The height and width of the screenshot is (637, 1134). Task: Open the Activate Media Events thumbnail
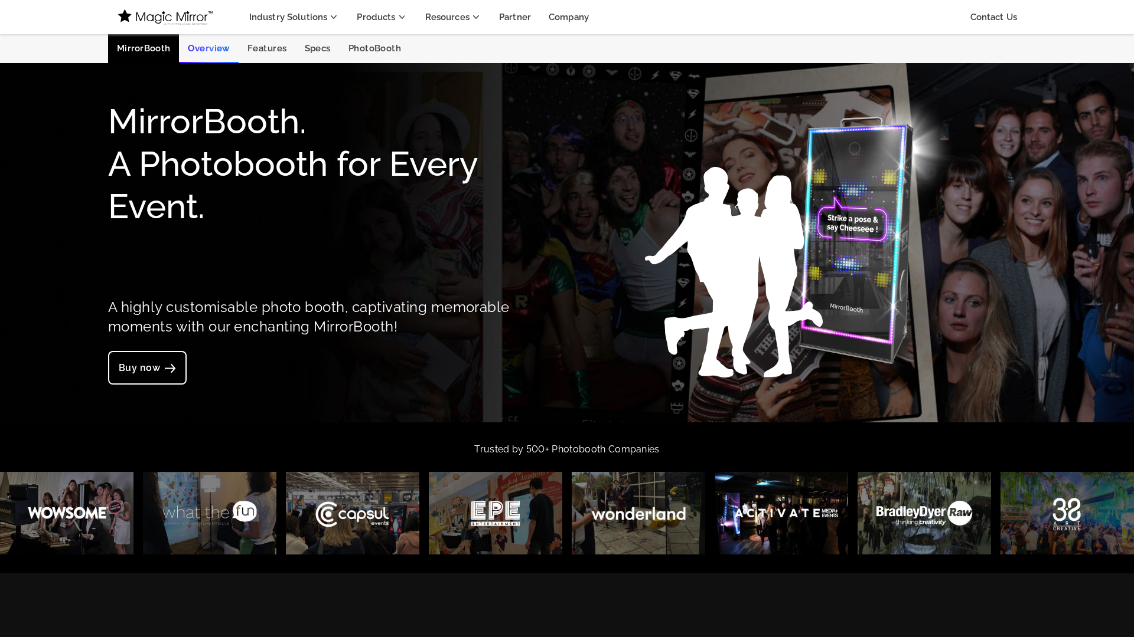(781, 513)
